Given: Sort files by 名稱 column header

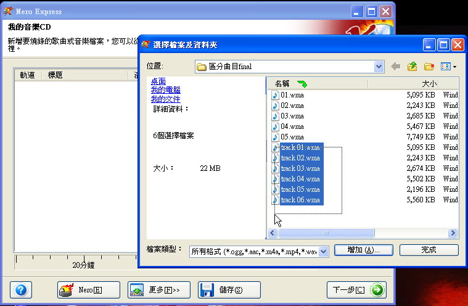Looking at the screenshot, I should click(x=282, y=83).
